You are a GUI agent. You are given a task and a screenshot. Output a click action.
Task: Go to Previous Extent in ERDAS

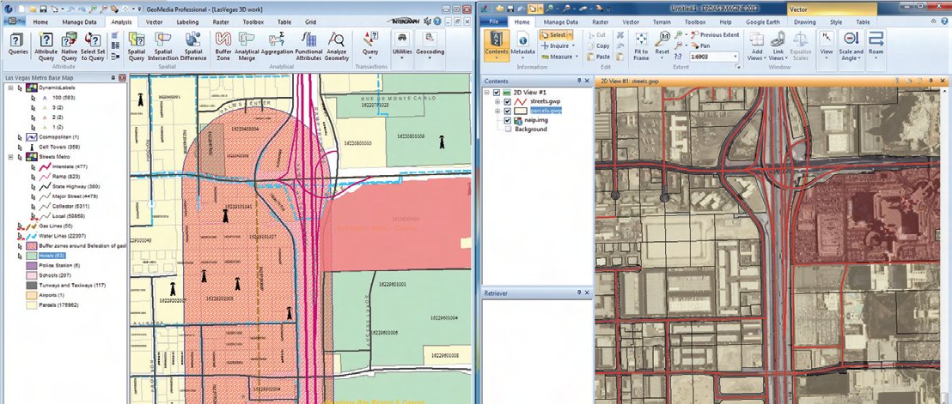coord(715,35)
